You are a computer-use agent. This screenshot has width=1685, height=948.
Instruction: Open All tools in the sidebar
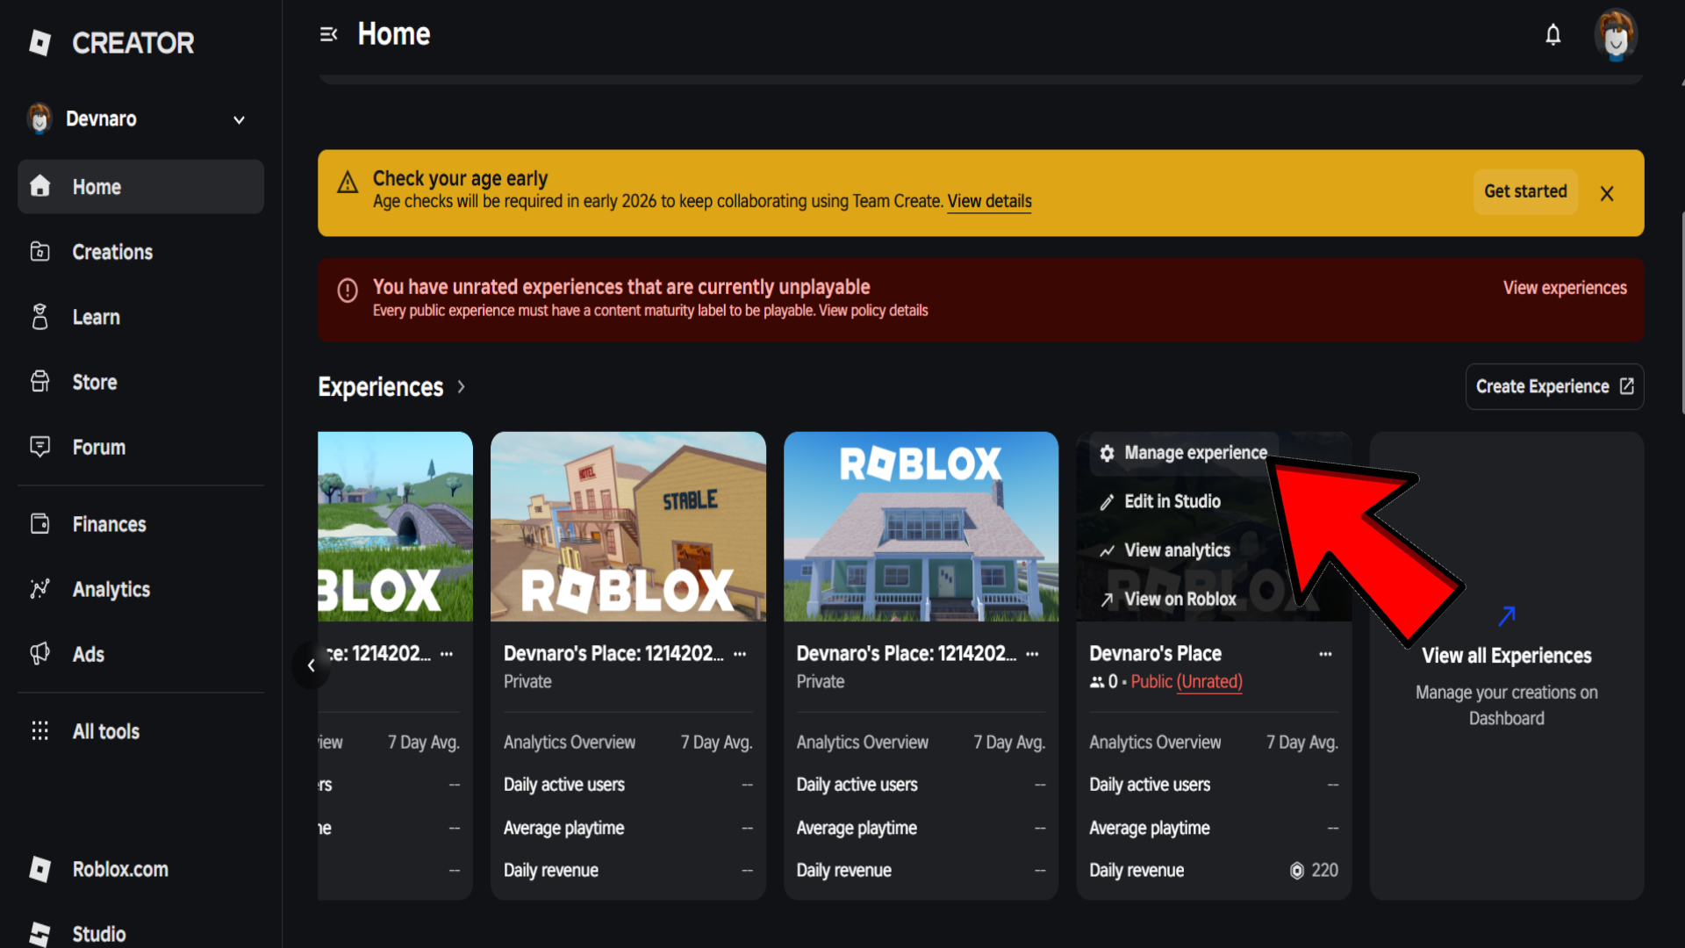(x=105, y=731)
